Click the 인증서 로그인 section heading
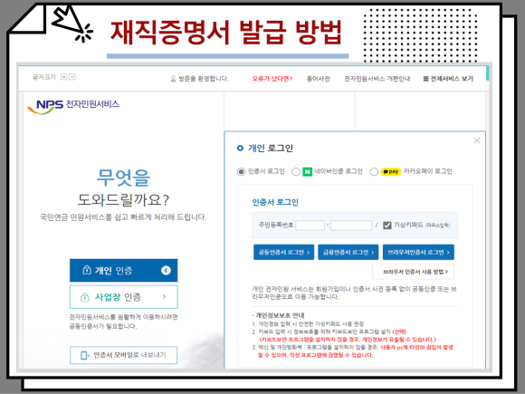This screenshot has width=525, height=394. pyautogui.click(x=275, y=202)
